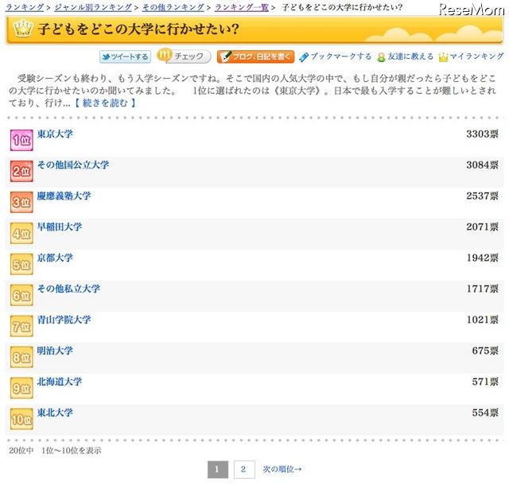Click the mixi チェック button
This screenshot has width=509, height=489.
click(x=184, y=56)
